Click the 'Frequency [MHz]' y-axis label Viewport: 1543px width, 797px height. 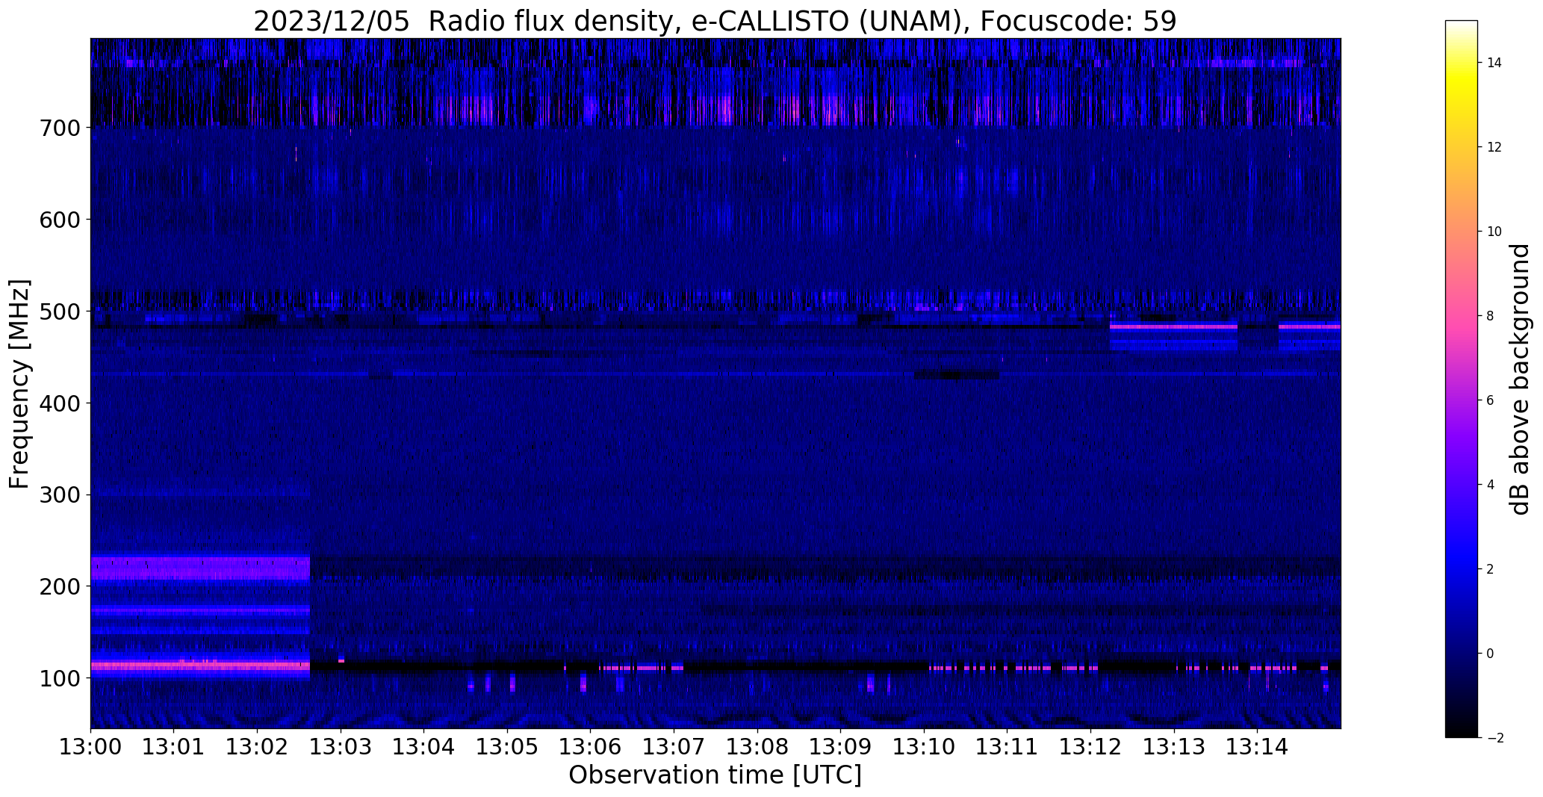tap(19, 384)
